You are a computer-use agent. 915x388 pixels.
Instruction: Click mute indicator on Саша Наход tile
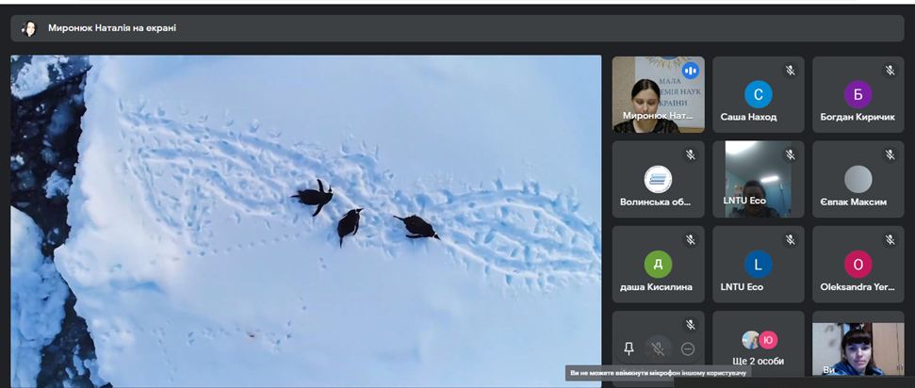point(790,71)
